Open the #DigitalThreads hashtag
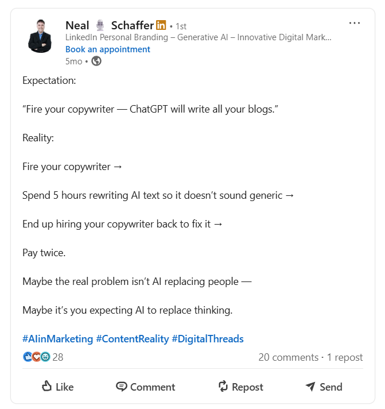Image resolution: width=385 pixels, height=409 pixels. click(x=208, y=339)
